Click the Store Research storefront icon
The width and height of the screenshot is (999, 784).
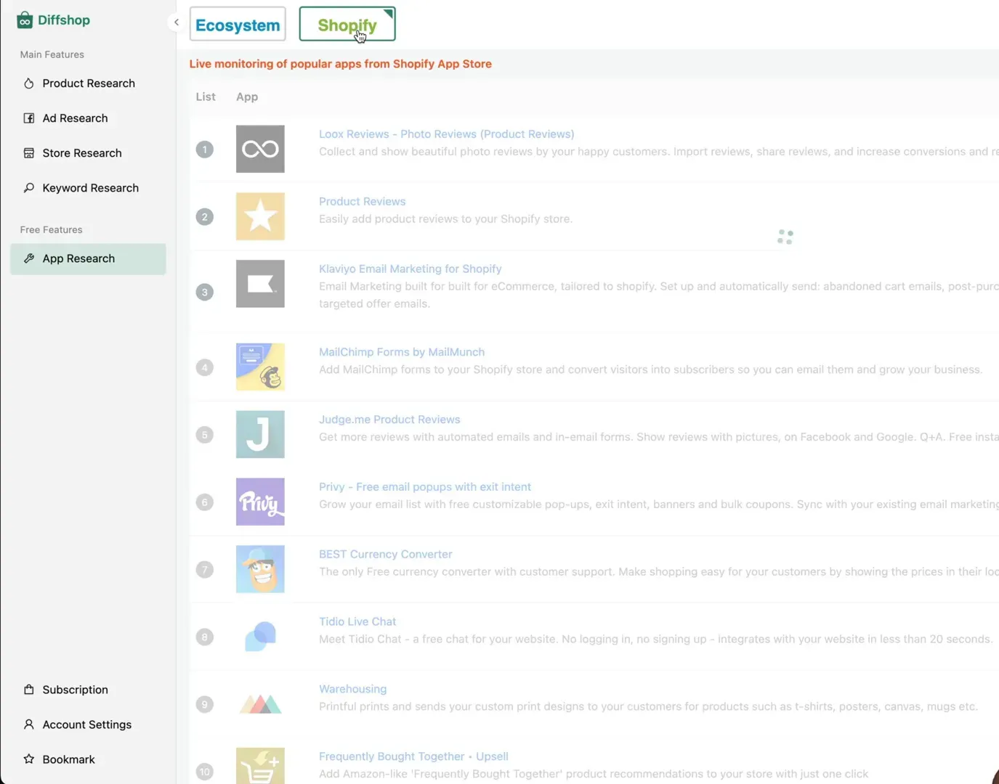point(29,153)
